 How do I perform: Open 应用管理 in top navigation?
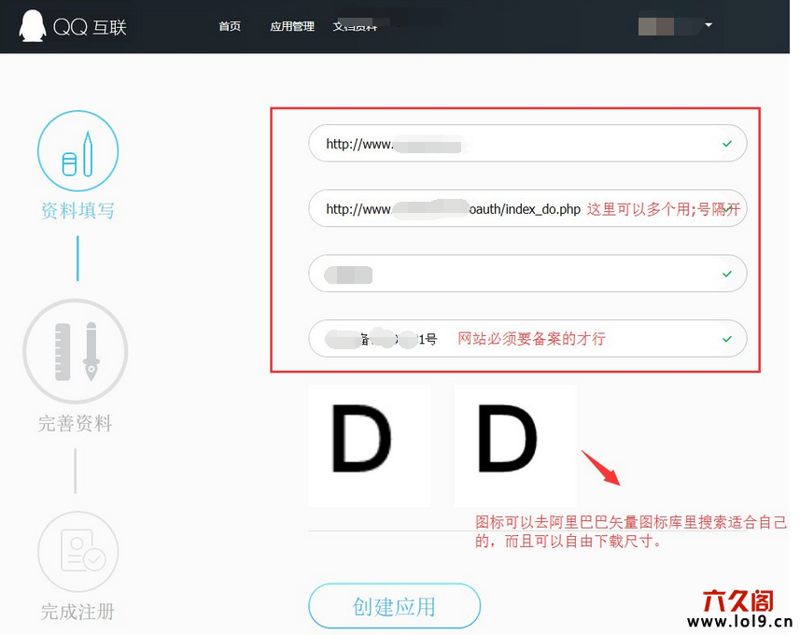pos(292,26)
